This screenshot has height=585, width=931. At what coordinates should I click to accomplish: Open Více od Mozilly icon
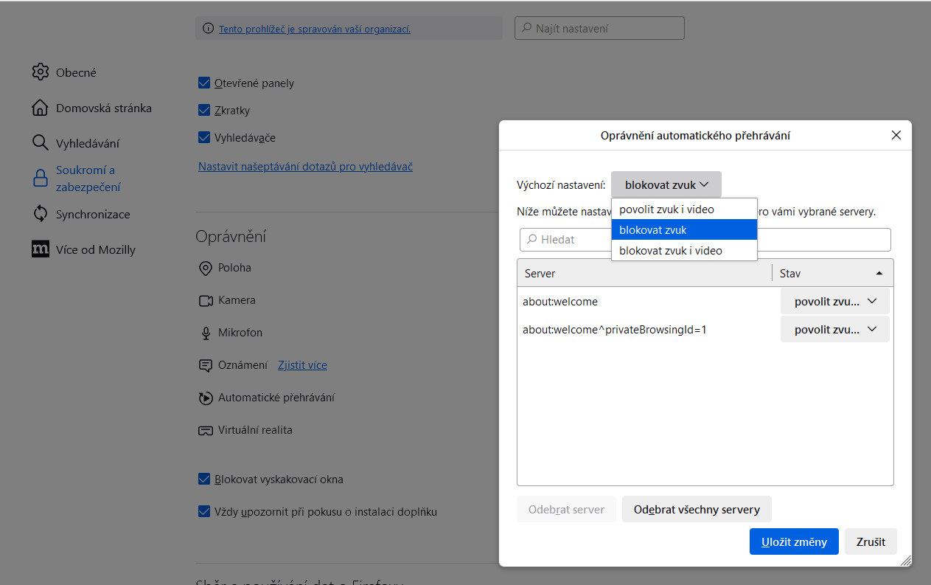tap(40, 249)
